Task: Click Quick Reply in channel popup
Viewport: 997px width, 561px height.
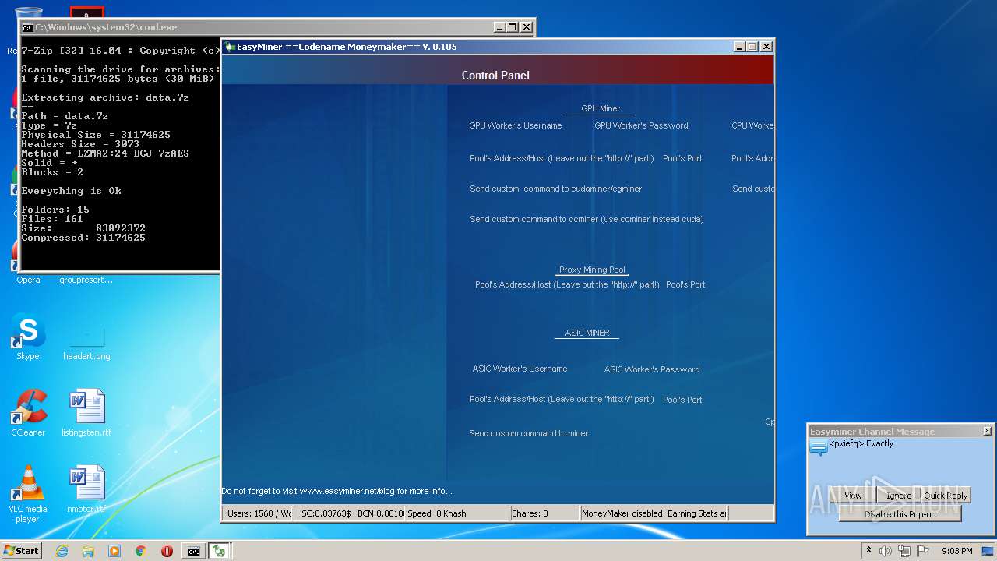Action: [946, 496]
